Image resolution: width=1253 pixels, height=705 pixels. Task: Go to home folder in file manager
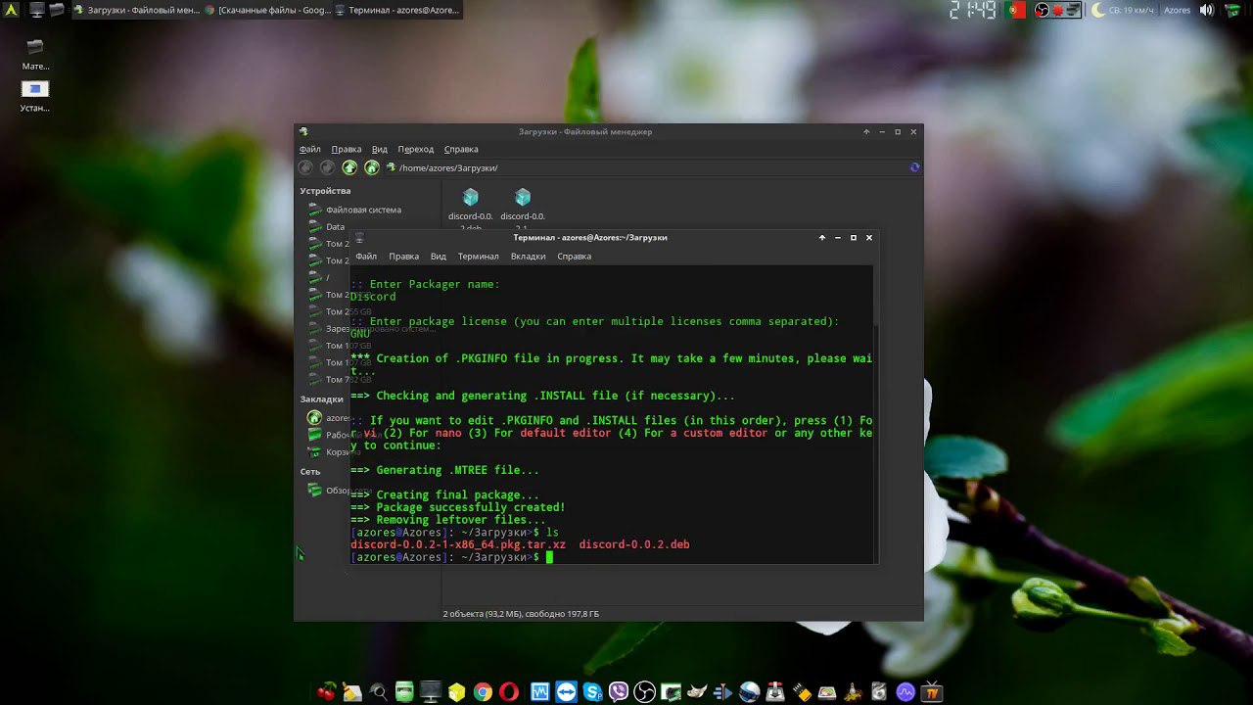[372, 167]
